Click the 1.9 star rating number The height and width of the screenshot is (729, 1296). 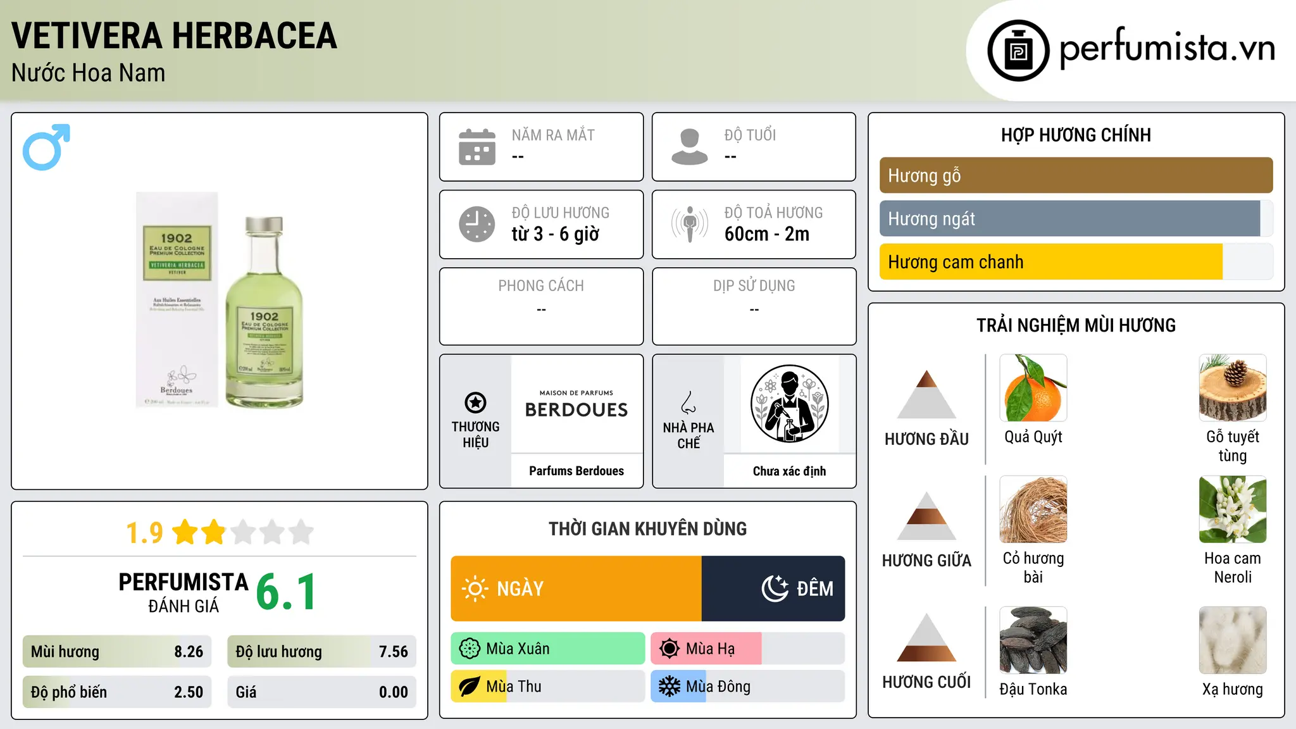point(144,533)
